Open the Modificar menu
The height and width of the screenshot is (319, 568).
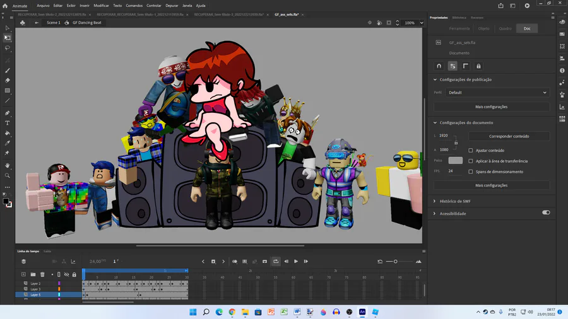click(x=101, y=5)
